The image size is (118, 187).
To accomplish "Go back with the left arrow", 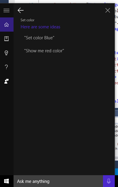I will point(21,10).
